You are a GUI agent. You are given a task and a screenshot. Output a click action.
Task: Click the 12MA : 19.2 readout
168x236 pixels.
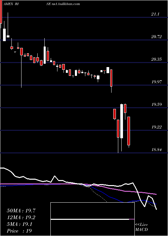pos(21,217)
